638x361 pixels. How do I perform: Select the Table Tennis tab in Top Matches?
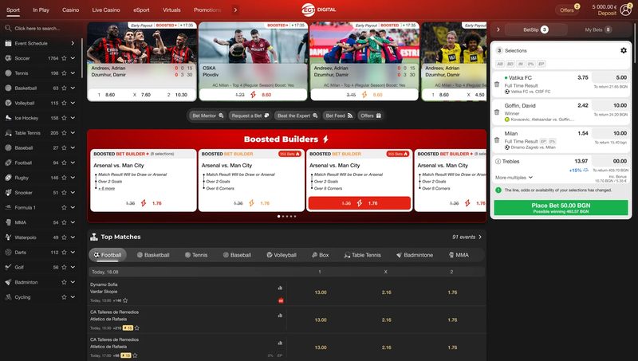click(362, 255)
